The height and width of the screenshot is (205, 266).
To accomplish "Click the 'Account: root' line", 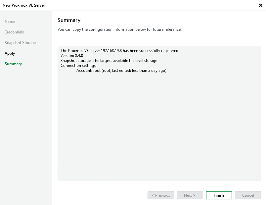I will pos(121,71).
